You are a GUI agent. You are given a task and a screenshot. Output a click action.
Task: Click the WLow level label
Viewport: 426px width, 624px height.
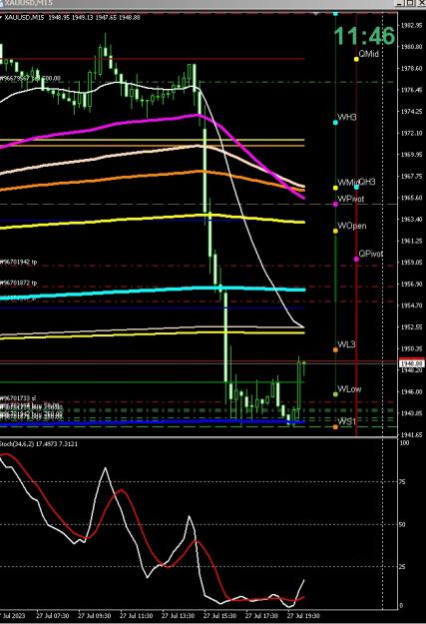point(349,388)
